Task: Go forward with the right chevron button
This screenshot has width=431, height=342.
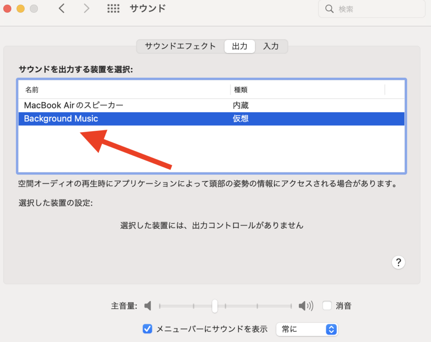Action: pos(86,8)
